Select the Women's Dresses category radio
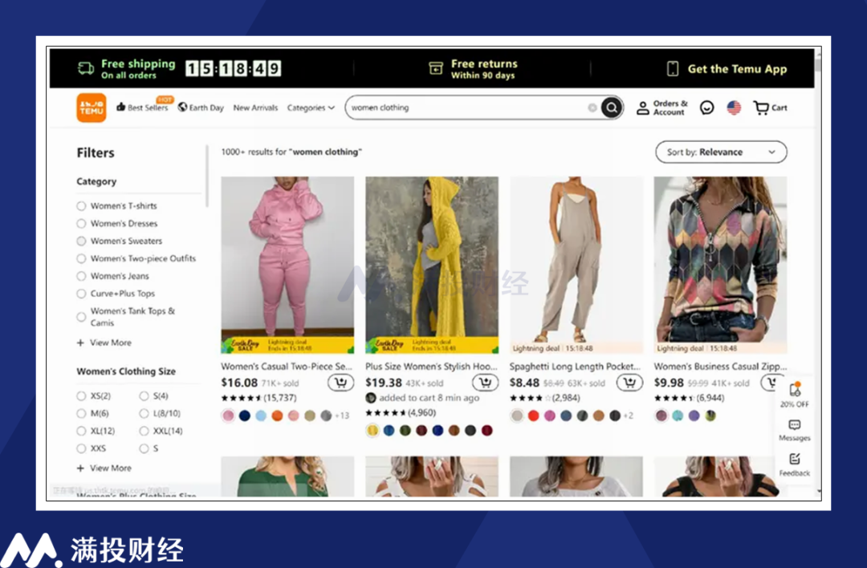The height and width of the screenshot is (568, 867). coord(81,223)
